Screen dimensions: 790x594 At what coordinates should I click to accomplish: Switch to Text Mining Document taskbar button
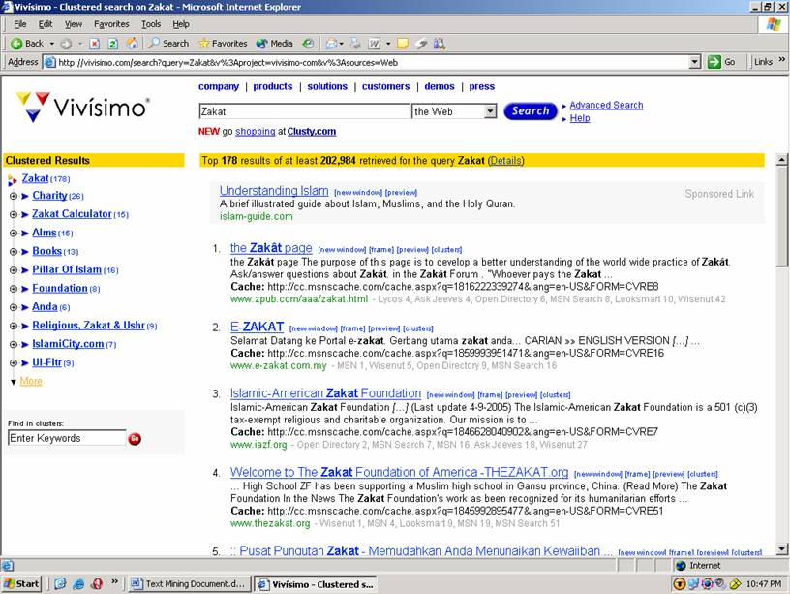(x=189, y=584)
